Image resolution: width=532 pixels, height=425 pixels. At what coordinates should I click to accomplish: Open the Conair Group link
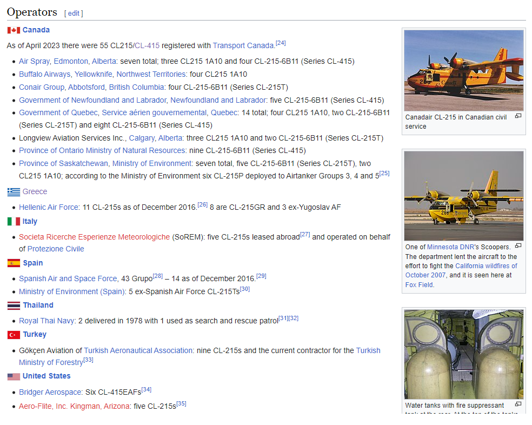point(42,87)
